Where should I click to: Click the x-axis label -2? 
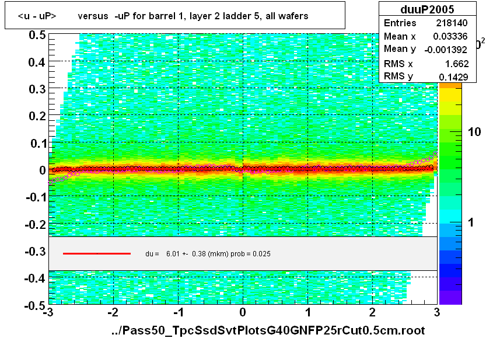[113, 312]
